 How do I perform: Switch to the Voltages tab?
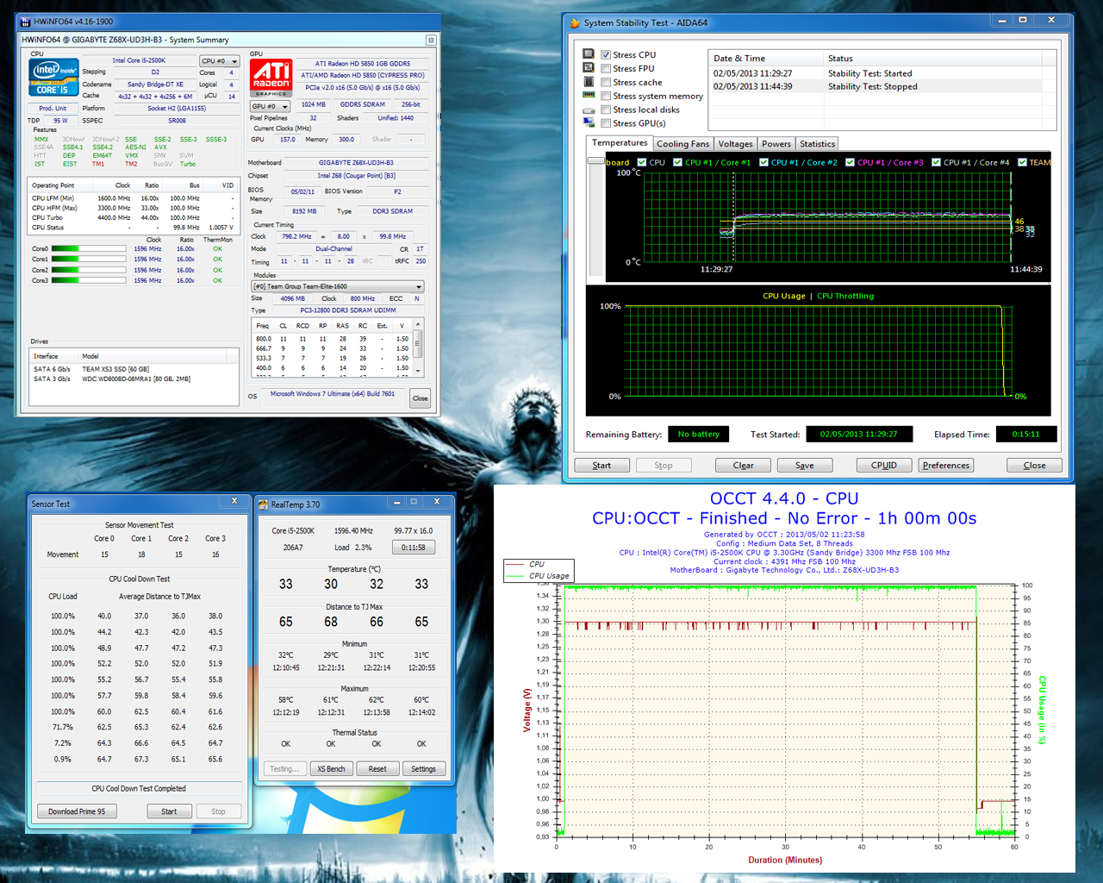[x=735, y=144]
